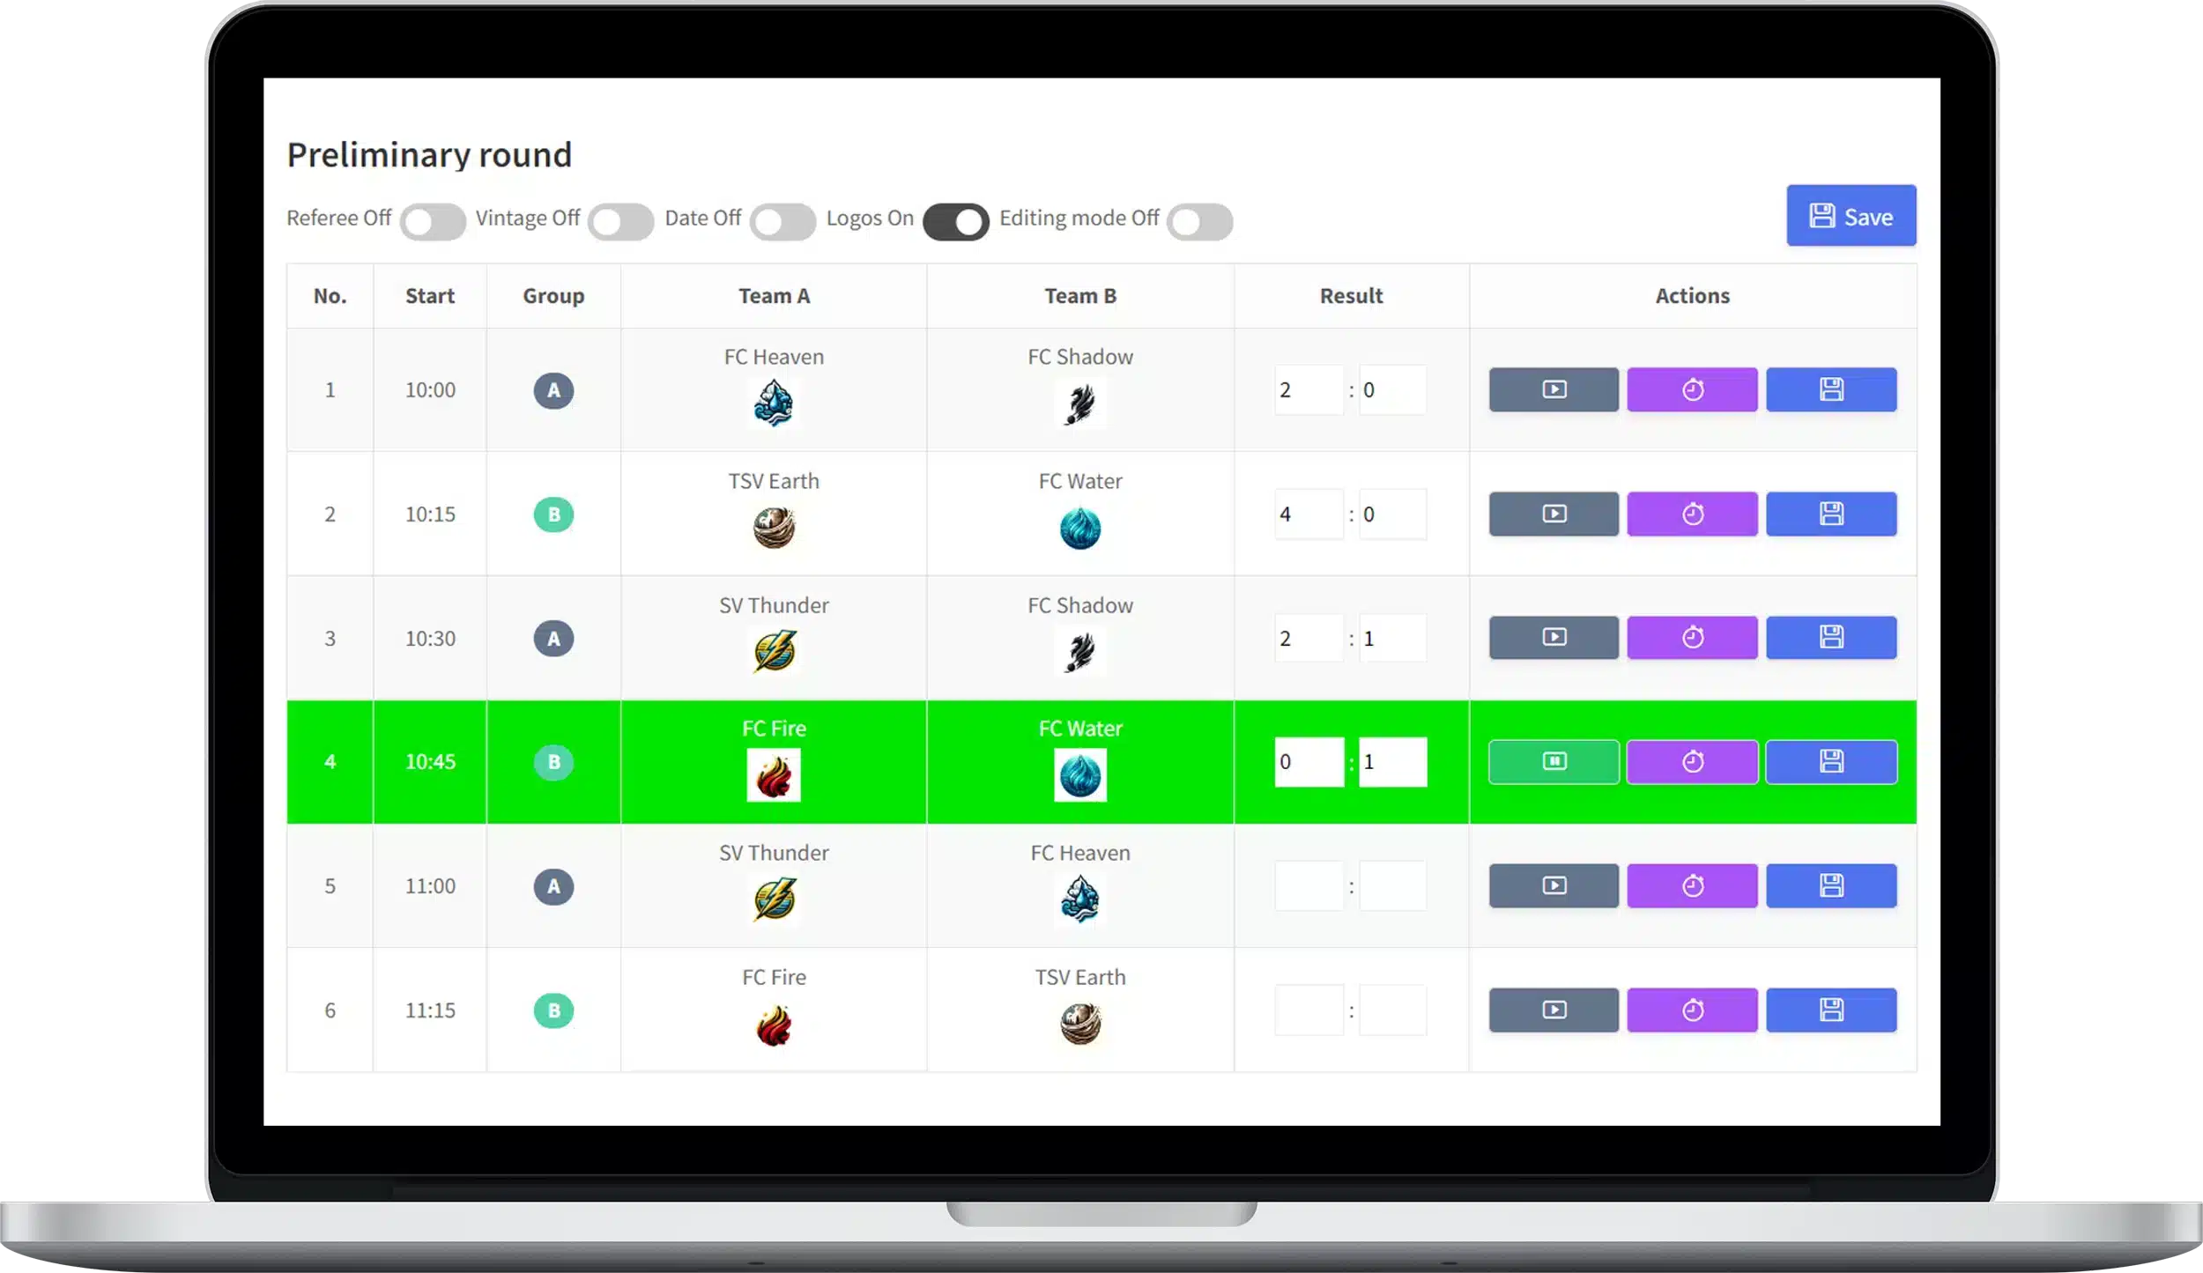Viewport: 2203px width, 1273px height.
Task: Toggle the Vintage mode switch On
Action: [x=619, y=217]
